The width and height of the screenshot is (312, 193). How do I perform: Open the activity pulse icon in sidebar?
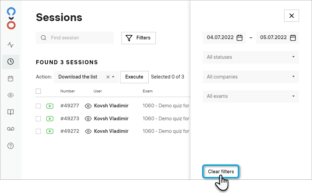(11, 45)
